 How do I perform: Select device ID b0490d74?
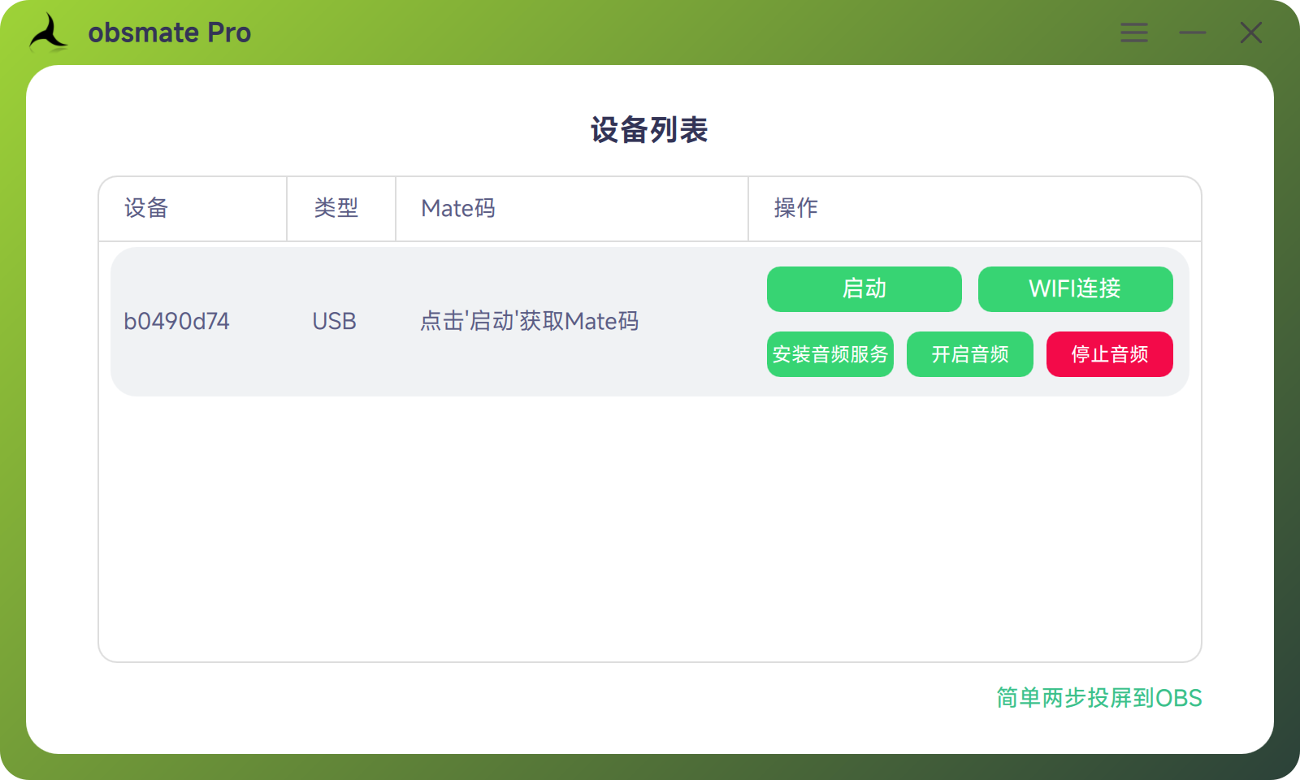tap(176, 321)
